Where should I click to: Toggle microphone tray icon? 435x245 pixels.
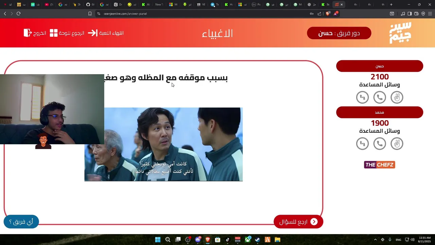click(390, 240)
